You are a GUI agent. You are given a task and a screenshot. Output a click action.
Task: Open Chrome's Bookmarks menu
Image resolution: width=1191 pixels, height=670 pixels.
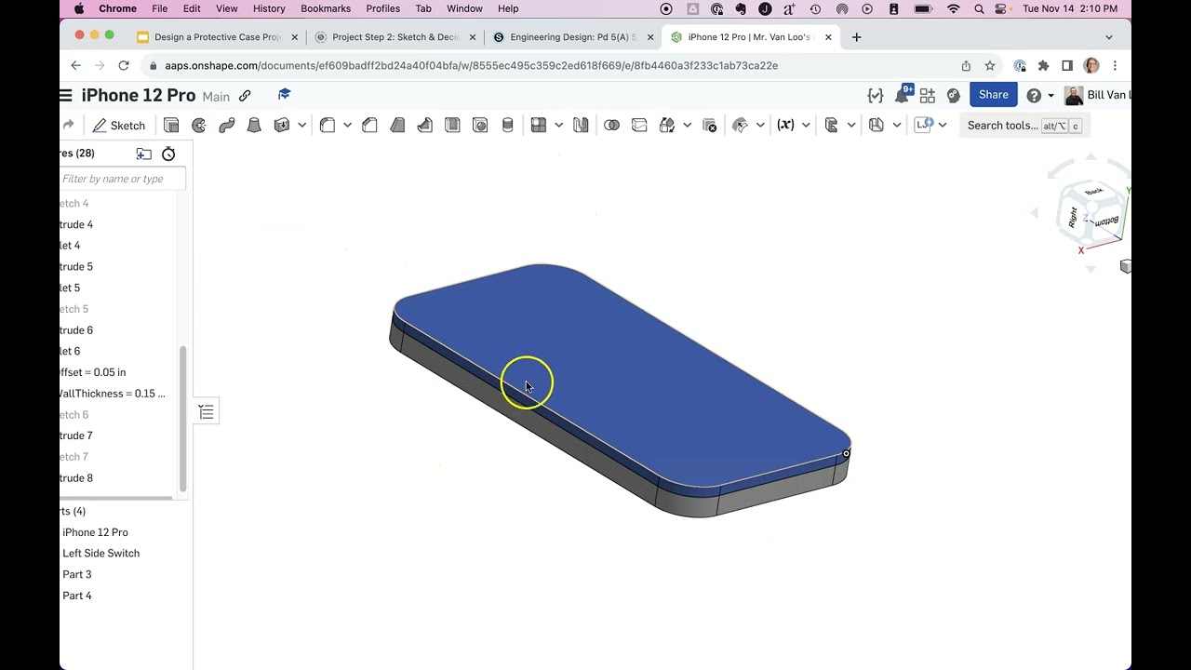click(x=326, y=8)
